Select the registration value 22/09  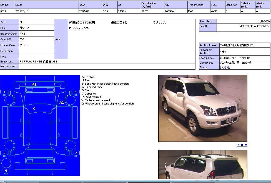coord(145,11)
